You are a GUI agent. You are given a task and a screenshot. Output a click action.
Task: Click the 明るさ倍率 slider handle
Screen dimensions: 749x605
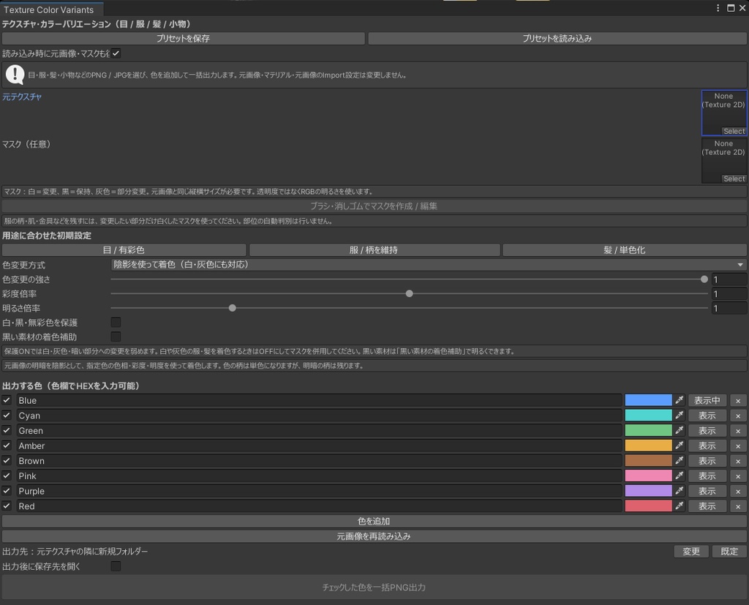(x=232, y=308)
